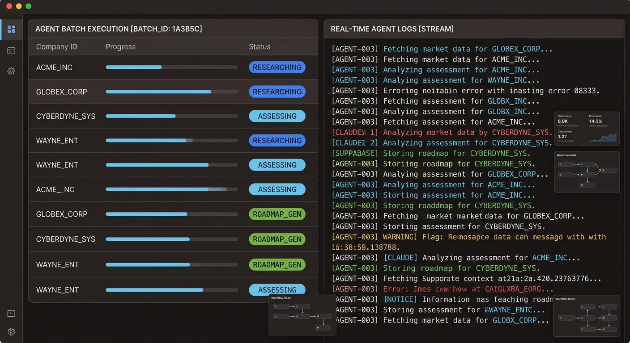Open the terminal panel from the top sidebar
Image resolution: width=630 pixels, height=343 pixels.
tap(11, 50)
